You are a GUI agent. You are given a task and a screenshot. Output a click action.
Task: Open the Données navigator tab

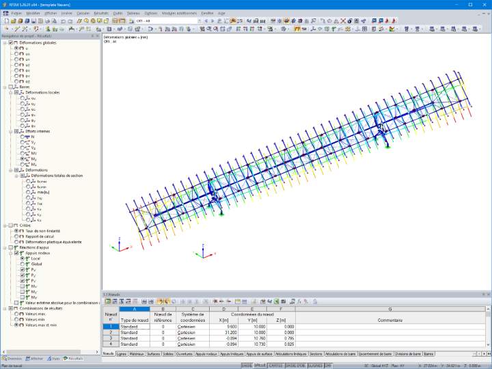[12, 359]
